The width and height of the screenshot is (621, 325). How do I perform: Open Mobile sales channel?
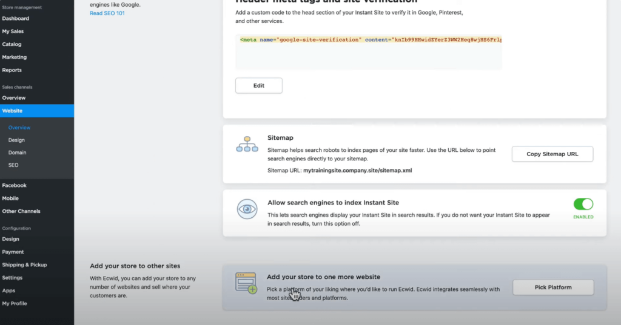(x=10, y=199)
